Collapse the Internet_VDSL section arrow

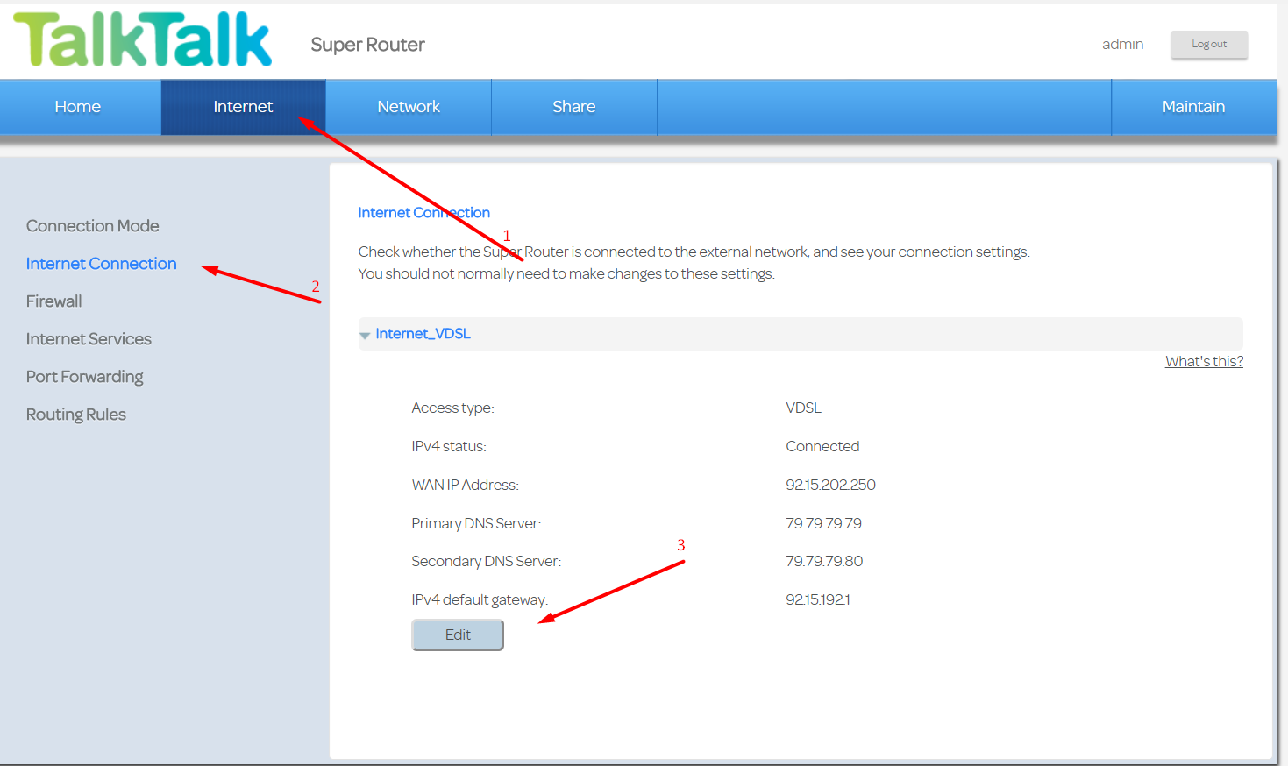[x=365, y=336]
